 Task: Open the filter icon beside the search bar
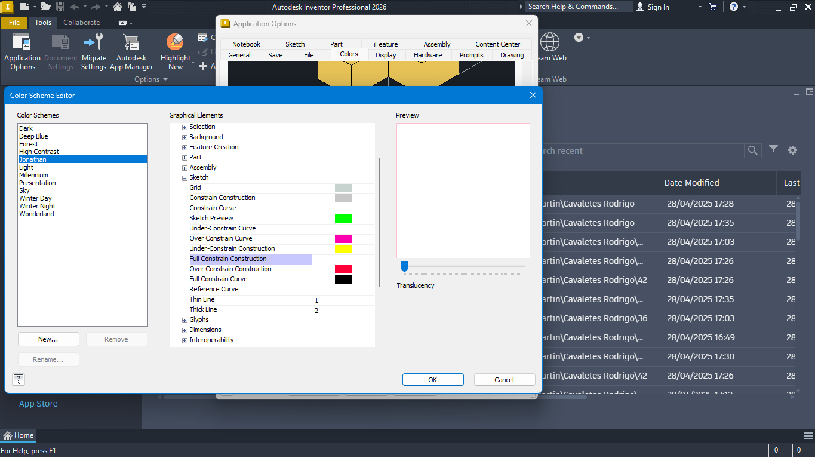(x=773, y=150)
